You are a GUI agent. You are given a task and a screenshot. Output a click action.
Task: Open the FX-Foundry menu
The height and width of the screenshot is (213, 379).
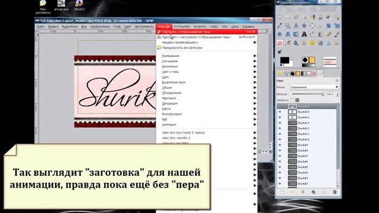182,27
